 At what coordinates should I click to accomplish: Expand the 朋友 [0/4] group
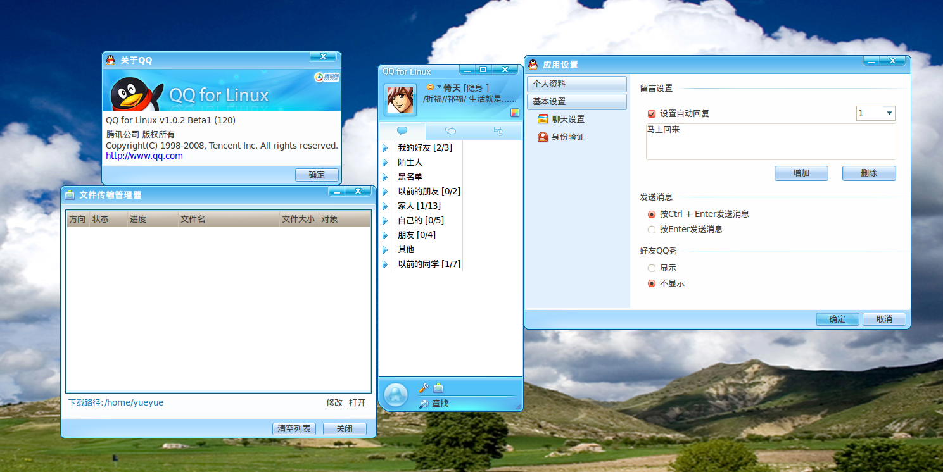[384, 235]
